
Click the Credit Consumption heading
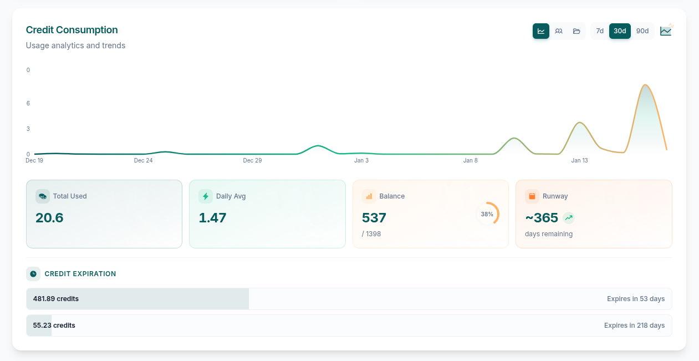[72, 30]
